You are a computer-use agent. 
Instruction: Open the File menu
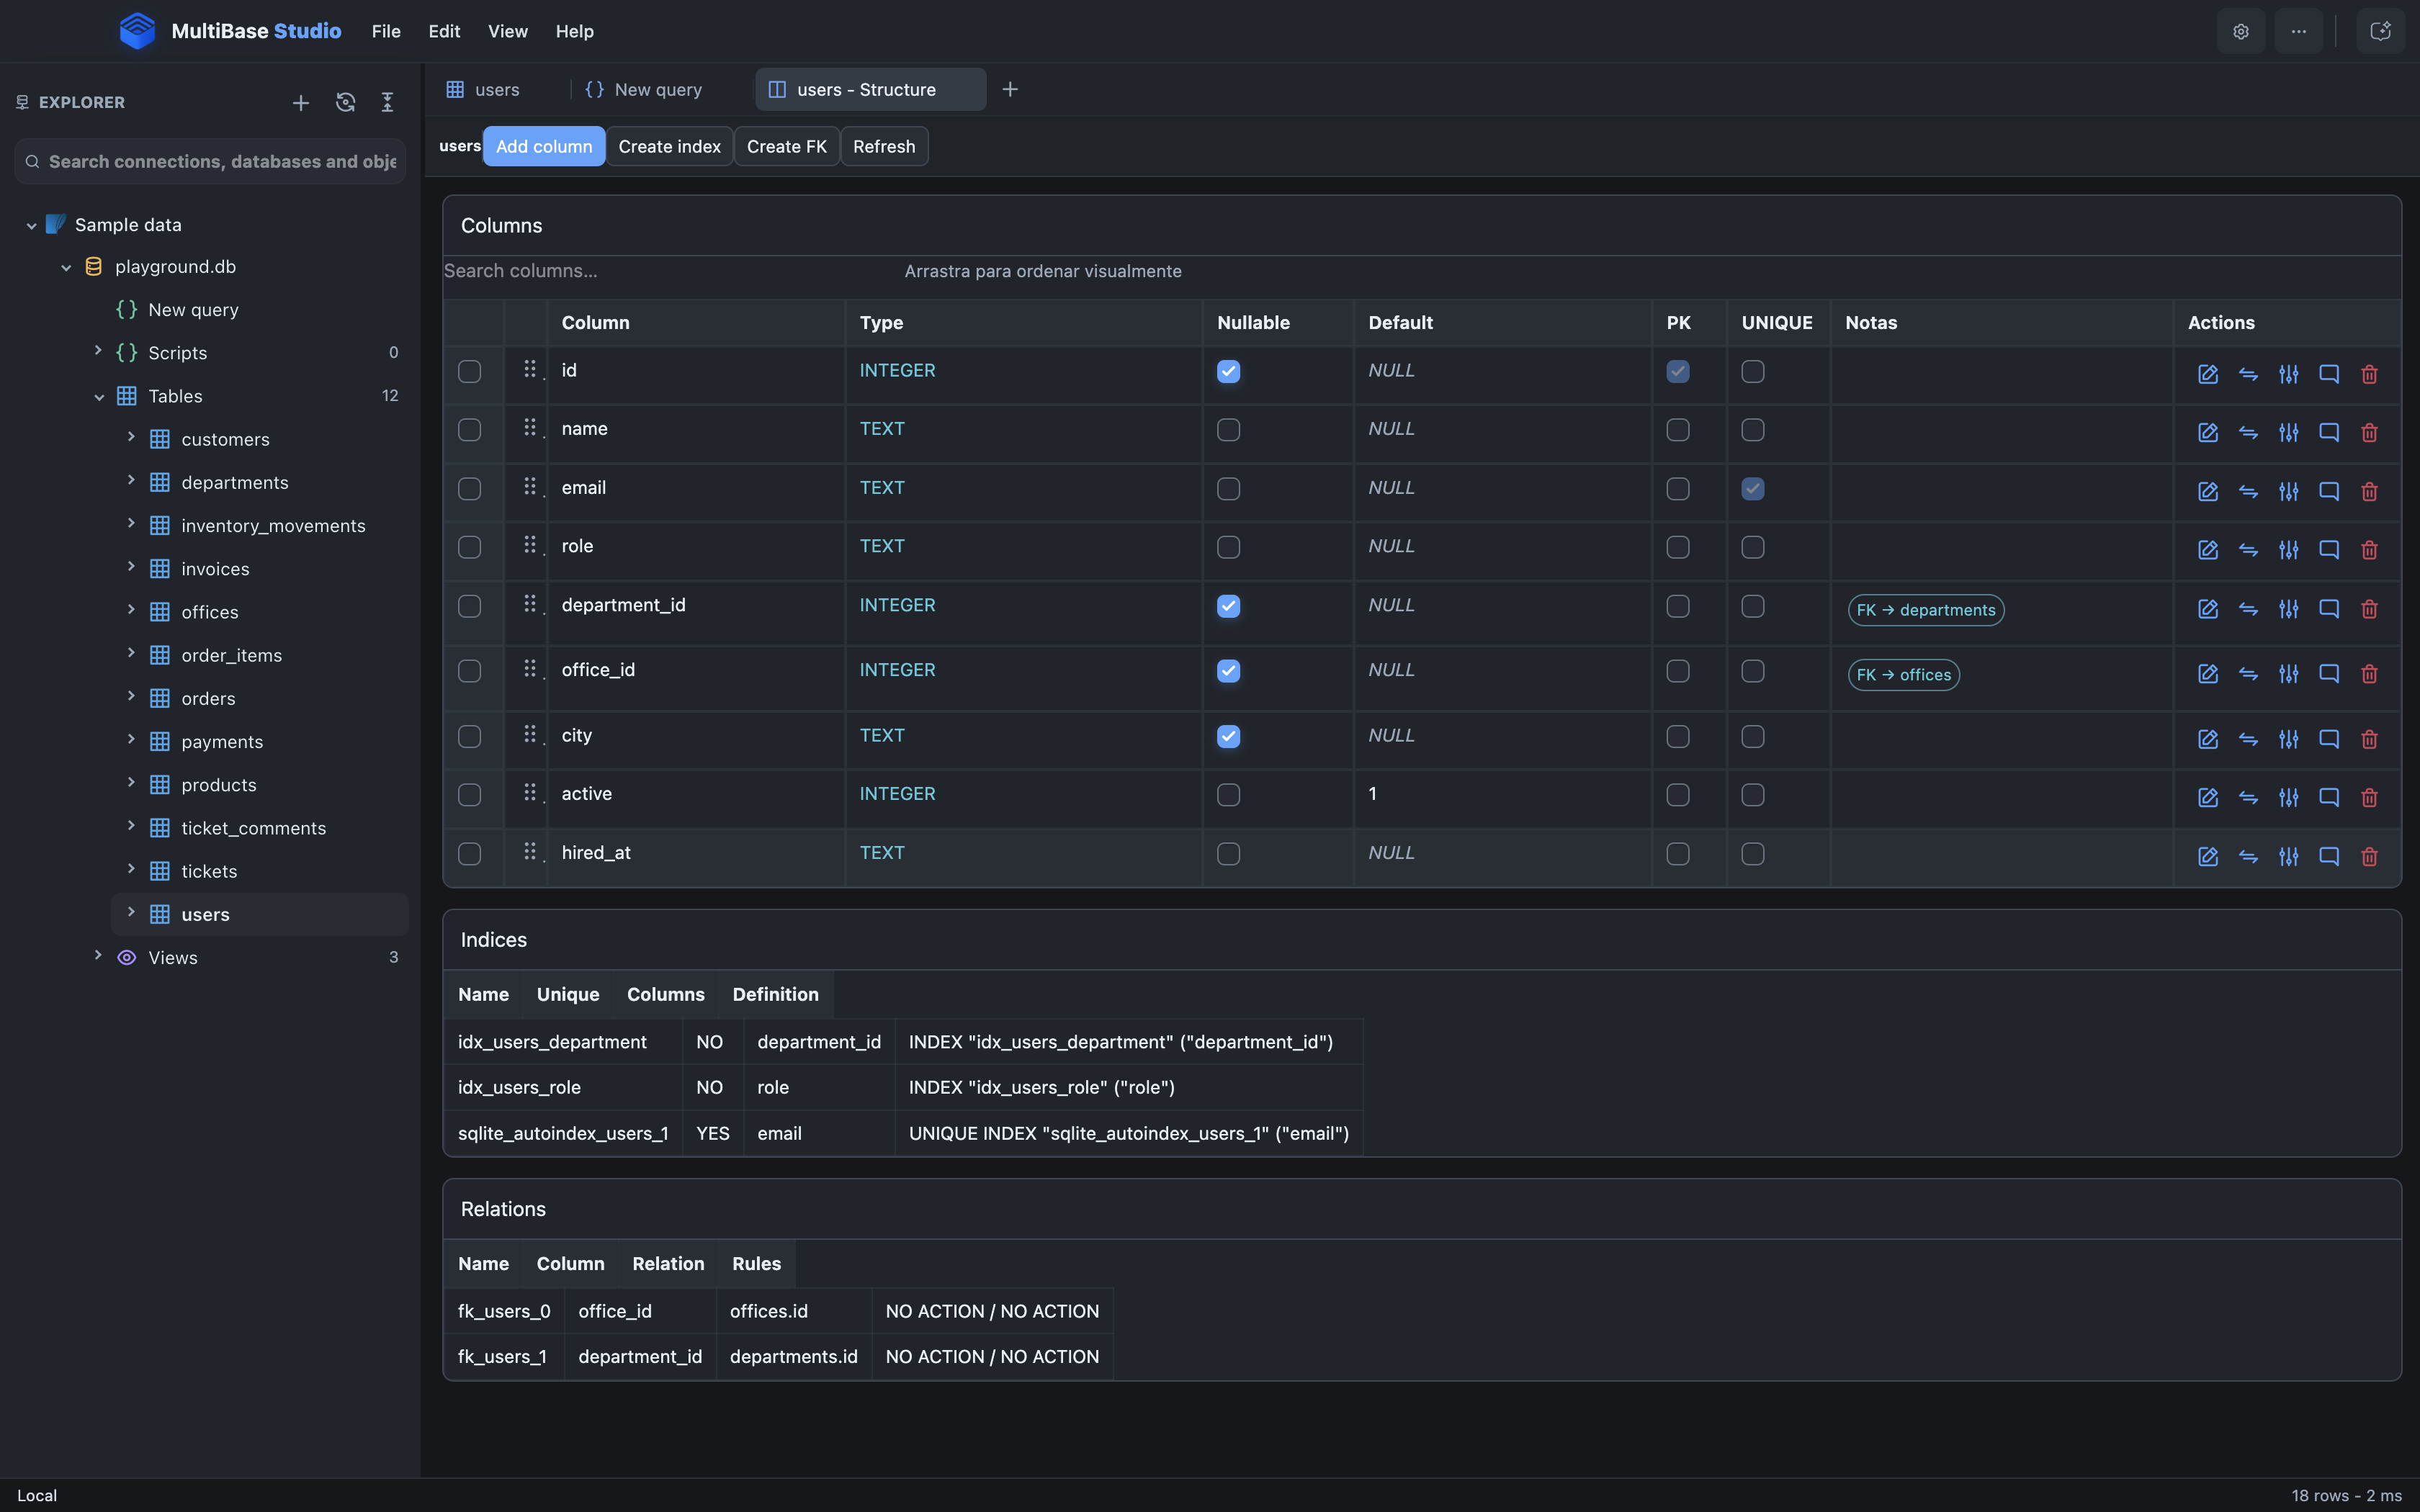(x=386, y=31)
